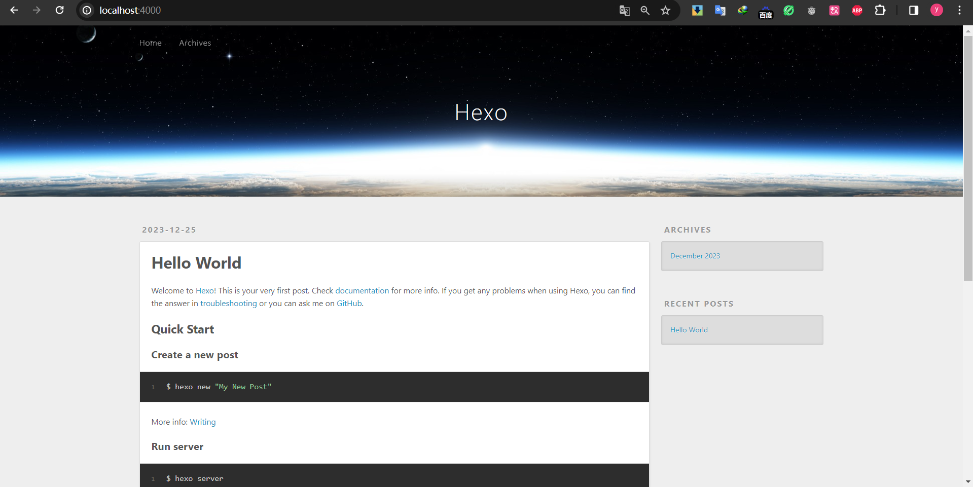
Task: Go to Home in site navigation
Action: point(151,43)
